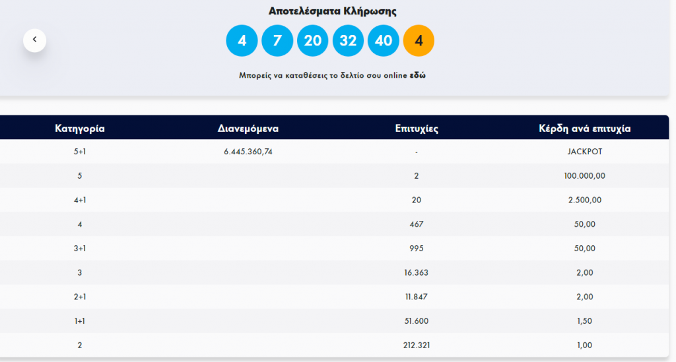The width and height of the screenshot is (676, 362).
Task: Click the Διανεμόμενα column header
Action: pyautogui.click(x=248, y=129)
